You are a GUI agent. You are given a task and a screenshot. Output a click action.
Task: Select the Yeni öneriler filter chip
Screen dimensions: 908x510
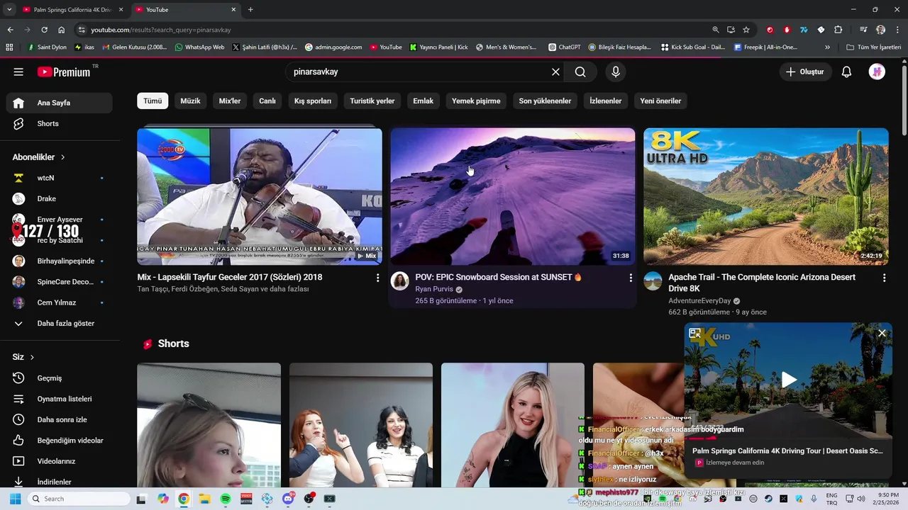pyautogui.click(x=660, y=101)
